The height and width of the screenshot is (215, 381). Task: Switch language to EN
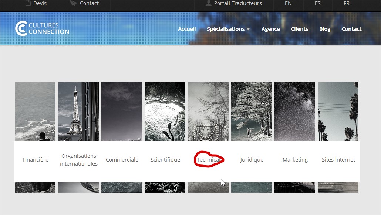click(x=288, y=3)
